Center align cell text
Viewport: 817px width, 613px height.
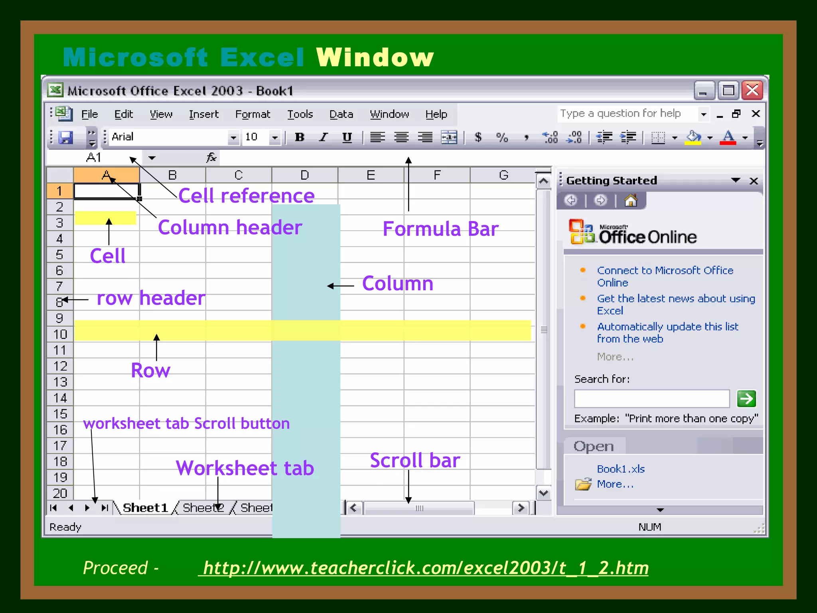pyautogui.click(x=401, y=137)
